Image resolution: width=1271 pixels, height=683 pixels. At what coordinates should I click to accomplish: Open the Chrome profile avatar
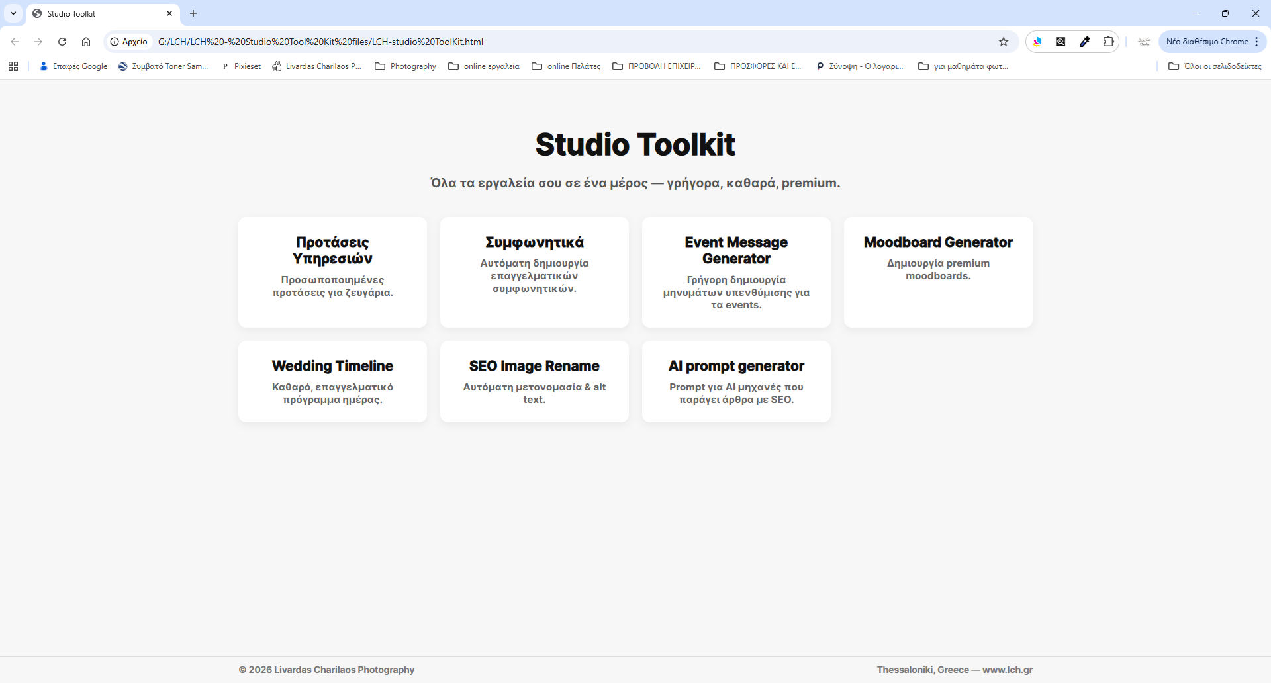[1143, 42]
